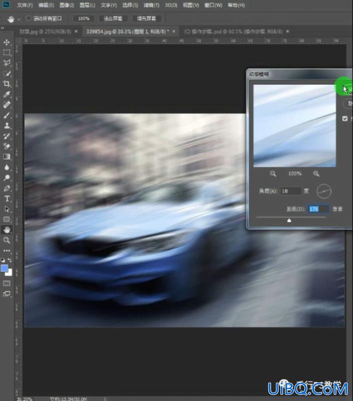Image resolution: width=353 pixels, height=401 pixels.
Task: Open the 3D menu
Action: click(x=171, y=5)
